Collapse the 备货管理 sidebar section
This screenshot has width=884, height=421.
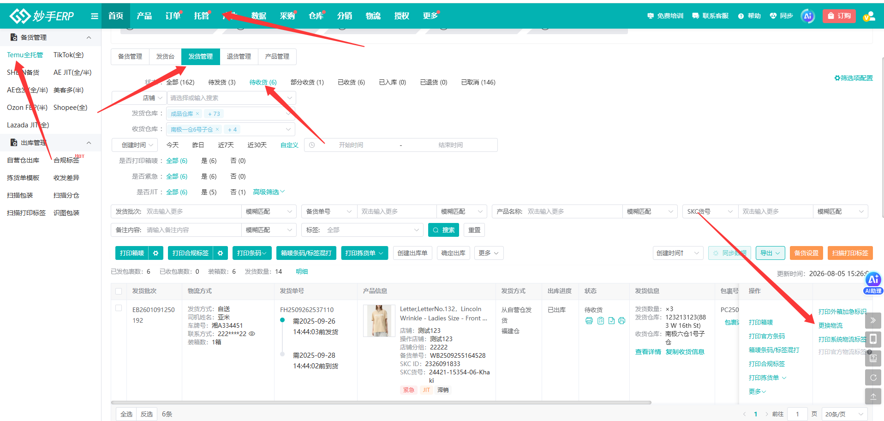89,37
